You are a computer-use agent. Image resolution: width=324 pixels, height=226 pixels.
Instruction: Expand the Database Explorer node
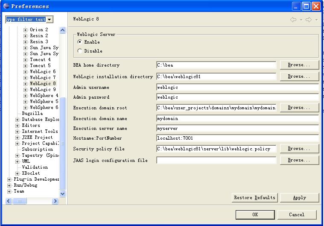[x=18, y=120]
